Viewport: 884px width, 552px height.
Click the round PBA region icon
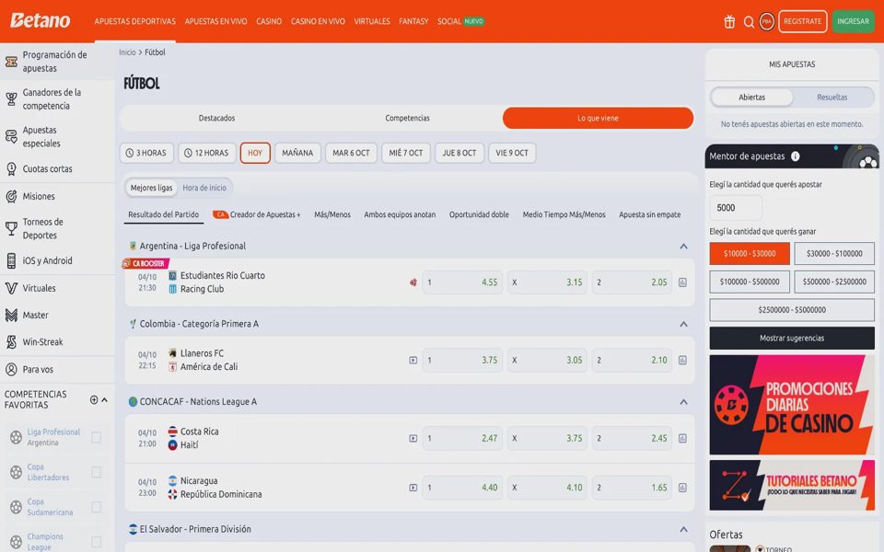[767, 21]
